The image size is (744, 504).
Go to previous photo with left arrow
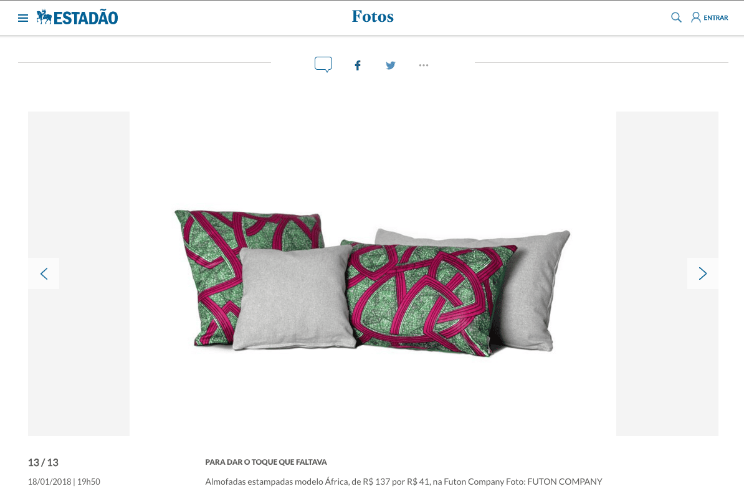[x=44, y=273]
